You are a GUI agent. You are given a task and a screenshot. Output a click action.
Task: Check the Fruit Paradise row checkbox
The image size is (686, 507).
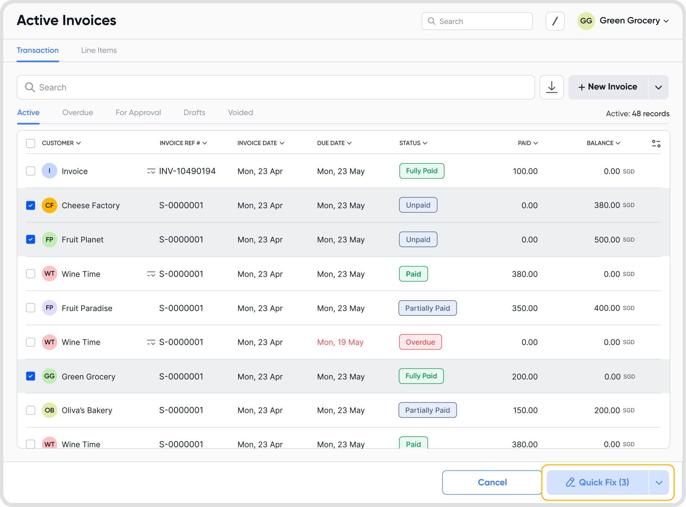coord(31,308)
